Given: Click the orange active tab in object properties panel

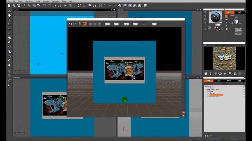Looking at the screenshot, I should (230, 12).
